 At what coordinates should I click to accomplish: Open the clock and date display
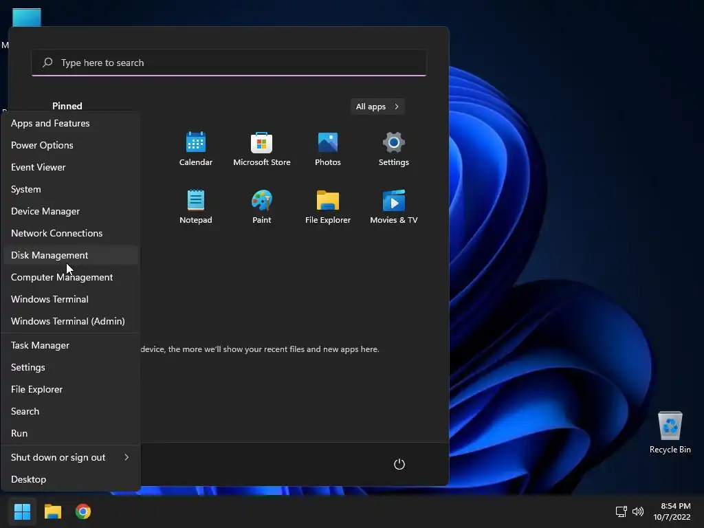(672, 511)
